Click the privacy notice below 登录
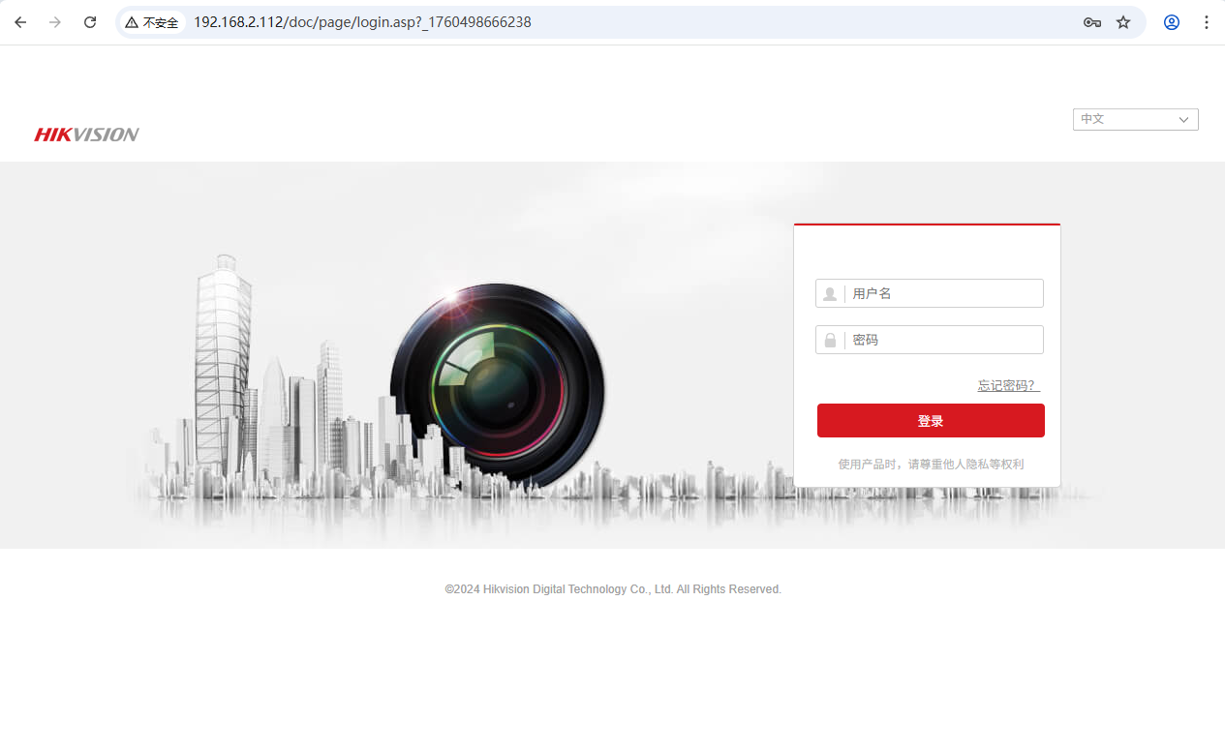The image size is (1225, 751). (930, 465)
